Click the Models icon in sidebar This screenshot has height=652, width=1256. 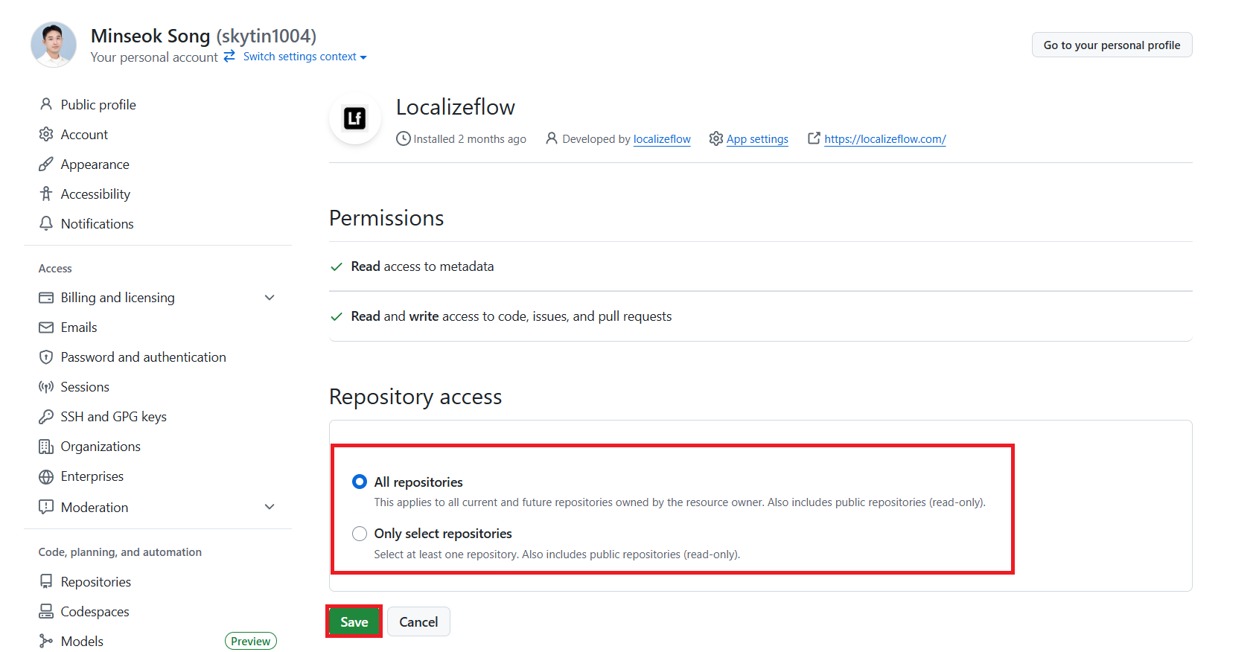click(x=46, y=641)
